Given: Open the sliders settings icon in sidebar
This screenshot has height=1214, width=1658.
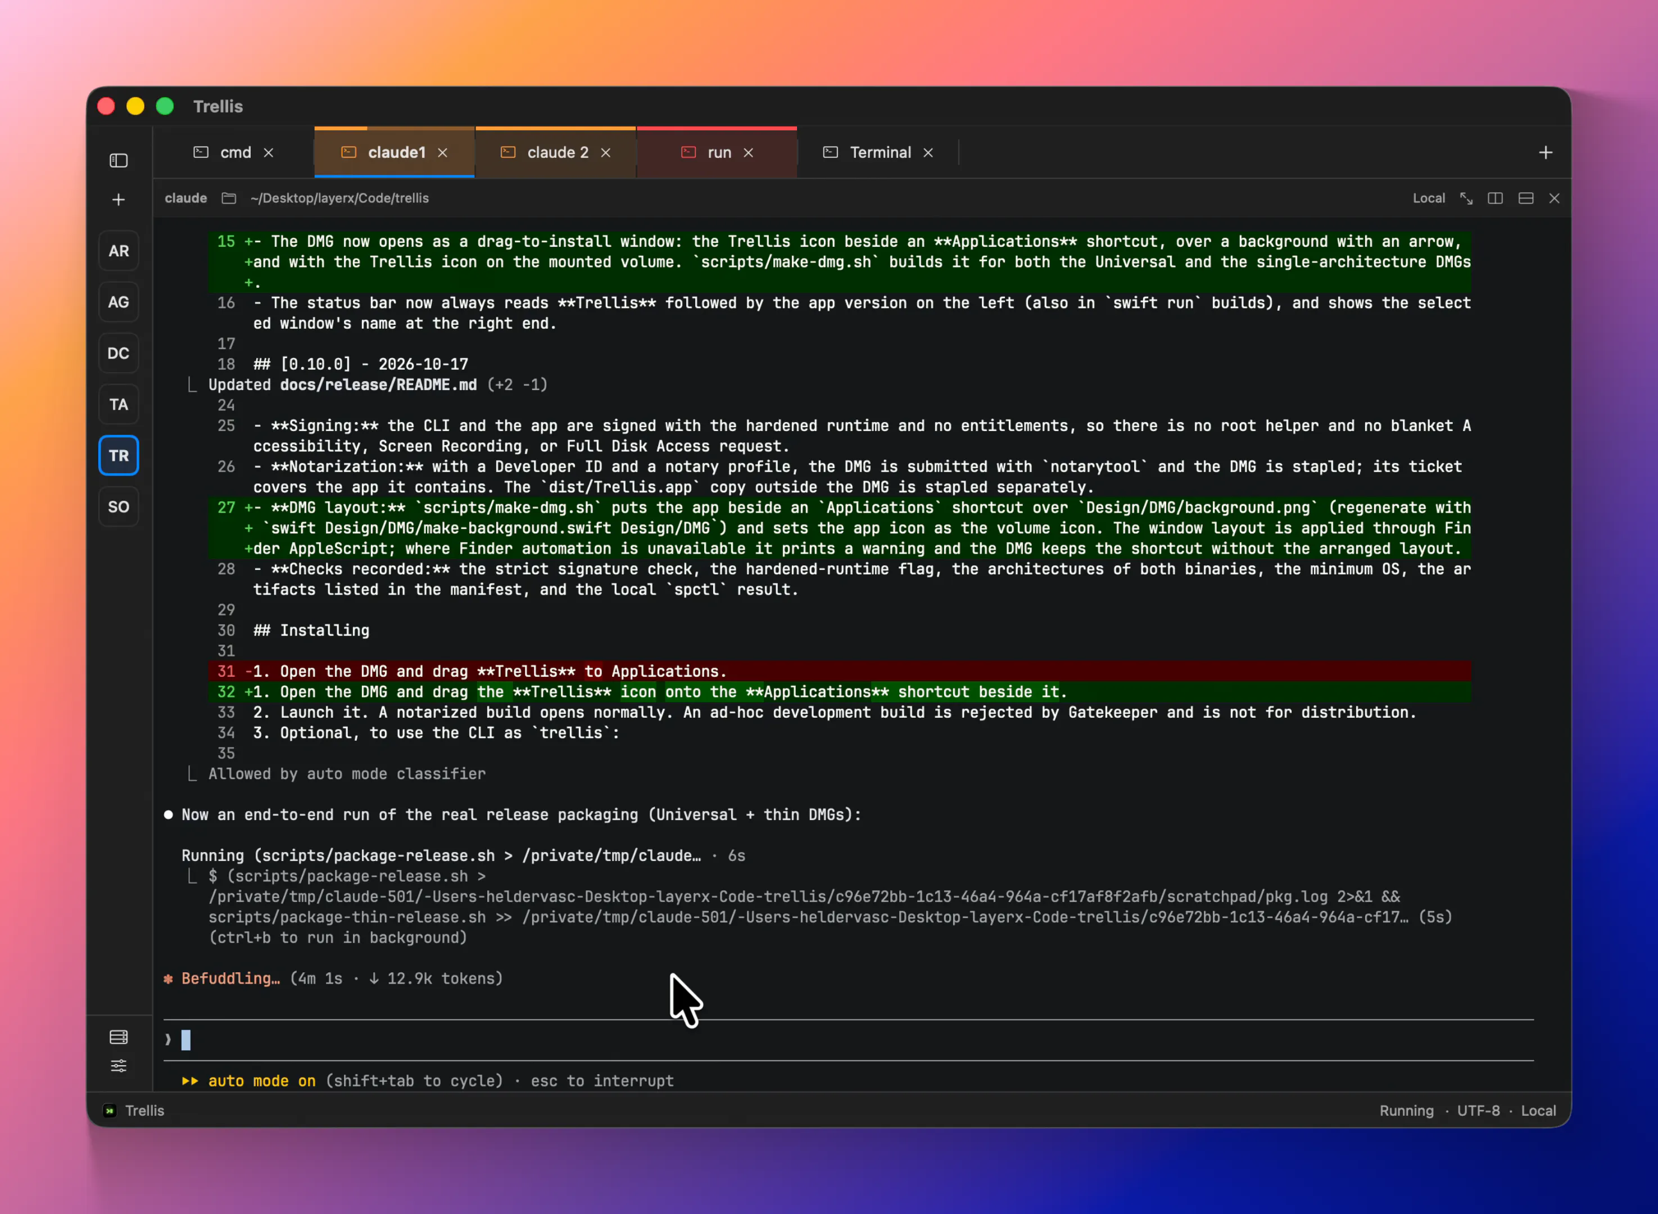Looking at the screenshot, I should pos(119,1066).
